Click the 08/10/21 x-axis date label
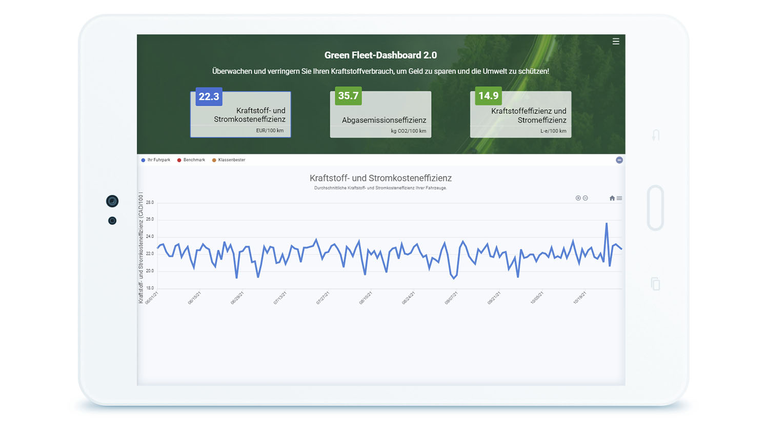The image size is (767, 431). [x=365, y=298]
